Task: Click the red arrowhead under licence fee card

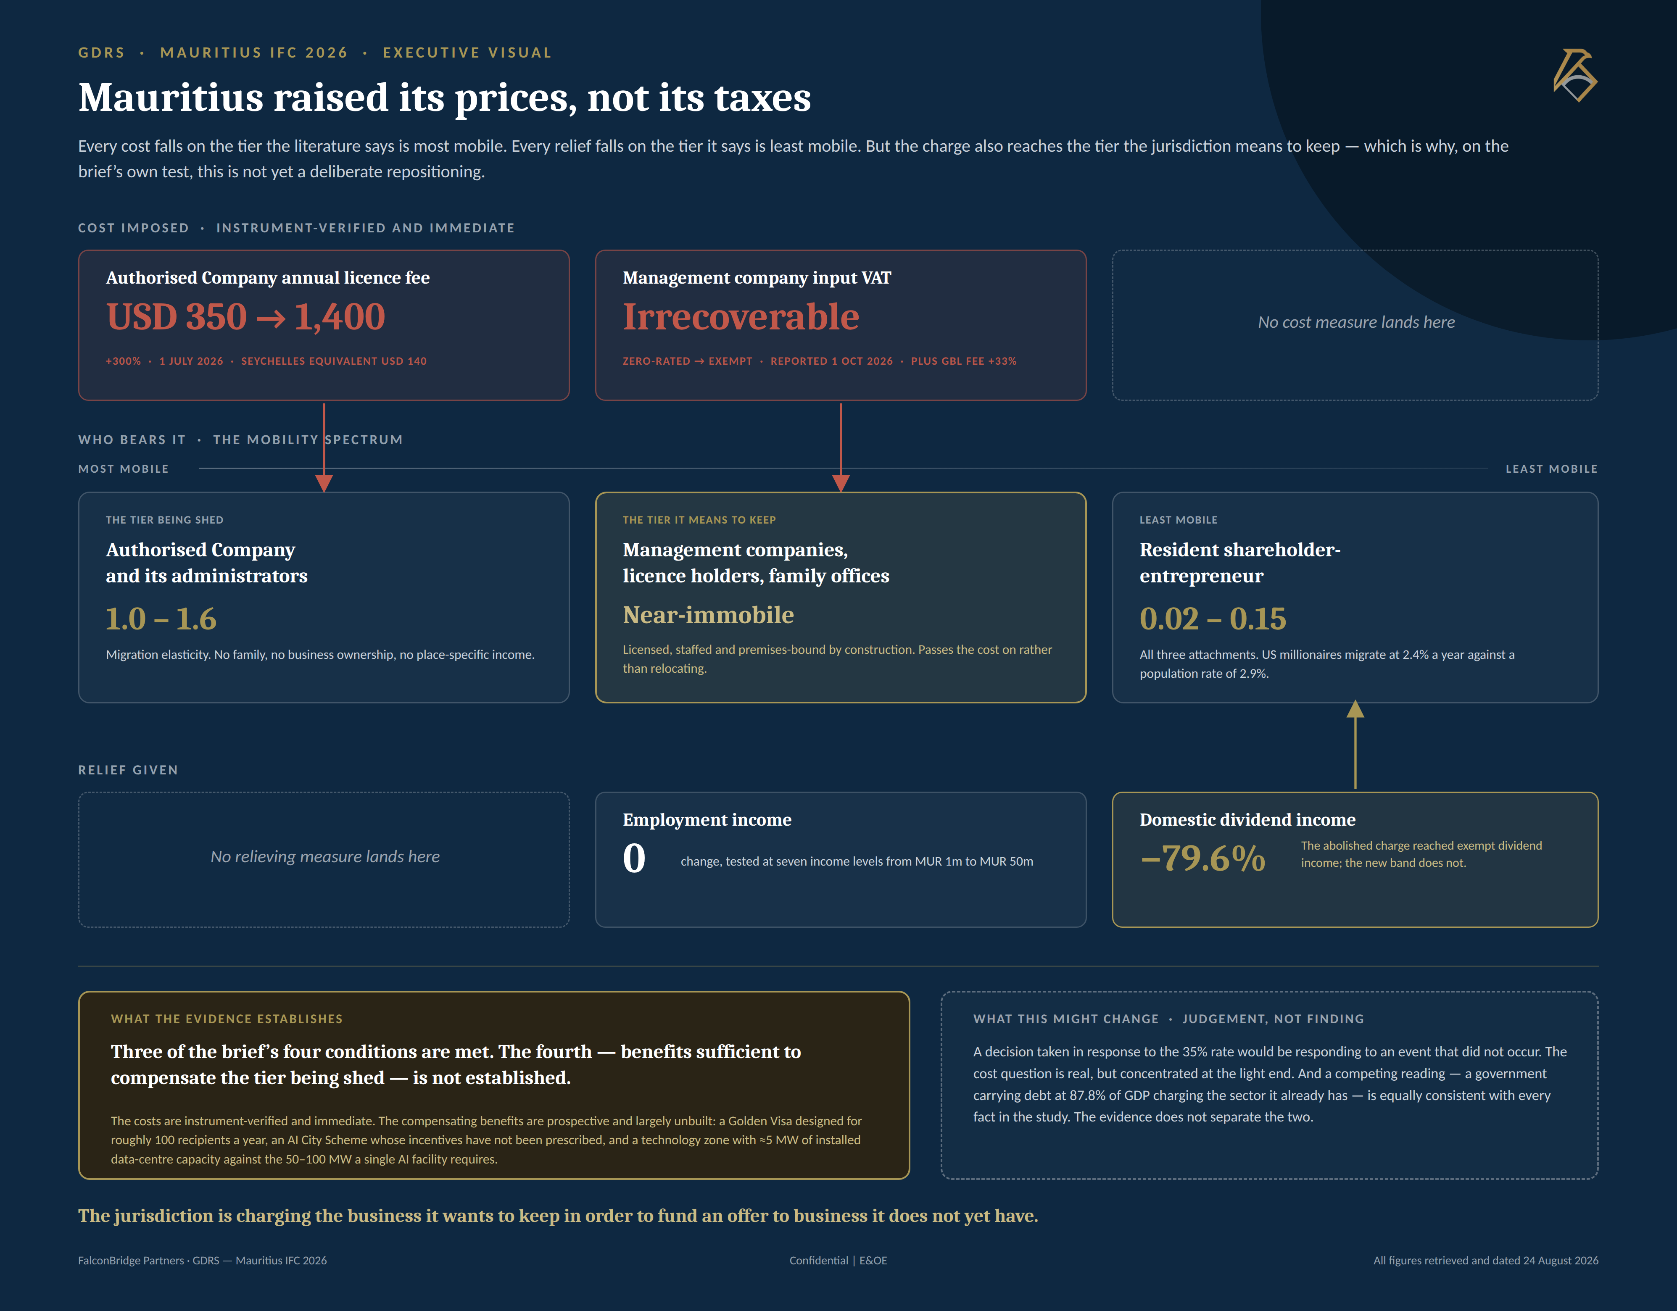Action: coord(324,483)
